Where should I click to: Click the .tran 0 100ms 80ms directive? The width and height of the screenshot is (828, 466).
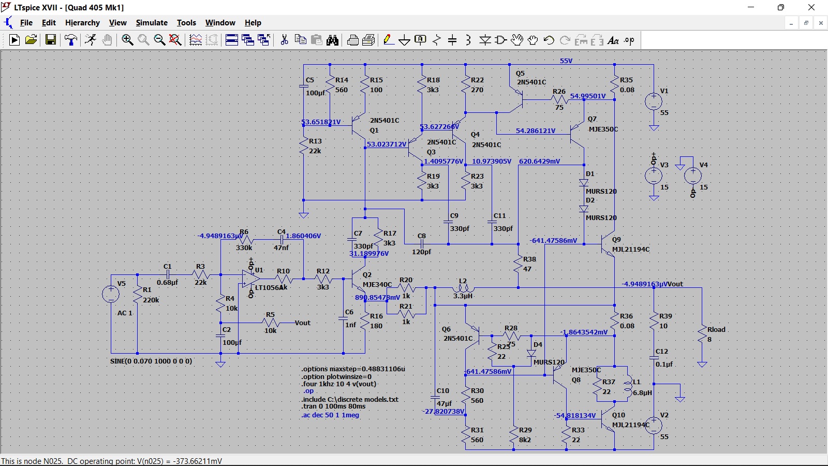[x=333, y=406]
